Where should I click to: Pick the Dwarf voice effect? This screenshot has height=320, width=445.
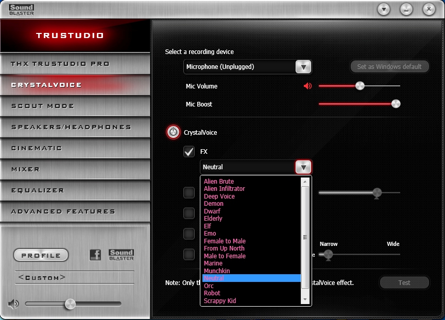[x=212, y=211]
